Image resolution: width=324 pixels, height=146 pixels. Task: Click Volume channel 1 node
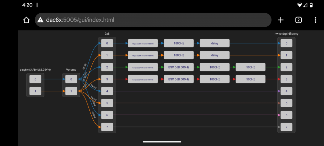[71, 91]
